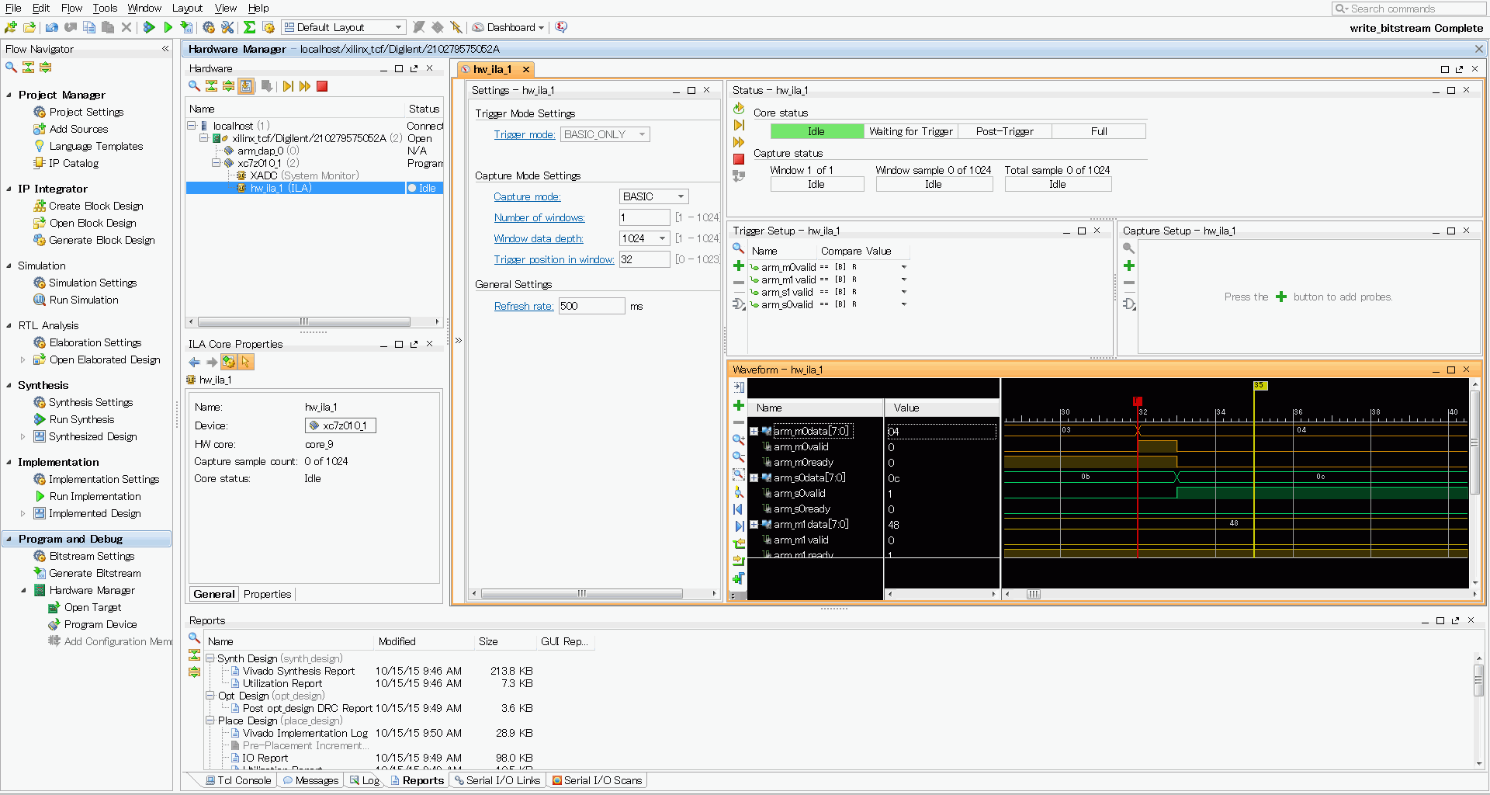Click Number of windows input field
Screen dimensions: 1490x795
[644, 217]
